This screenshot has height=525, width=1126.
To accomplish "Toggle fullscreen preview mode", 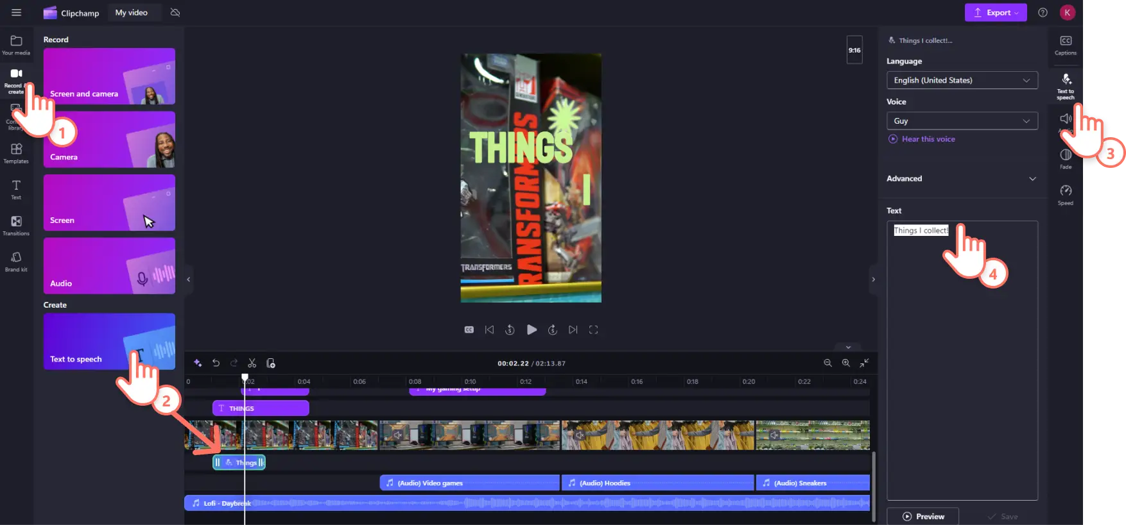I will point(593,329).
